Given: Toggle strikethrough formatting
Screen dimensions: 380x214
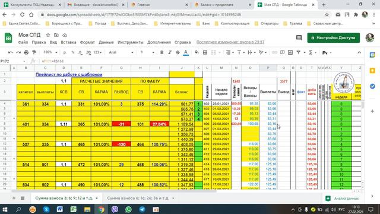Looking at the screenshot, I should (x=178, y=52).
